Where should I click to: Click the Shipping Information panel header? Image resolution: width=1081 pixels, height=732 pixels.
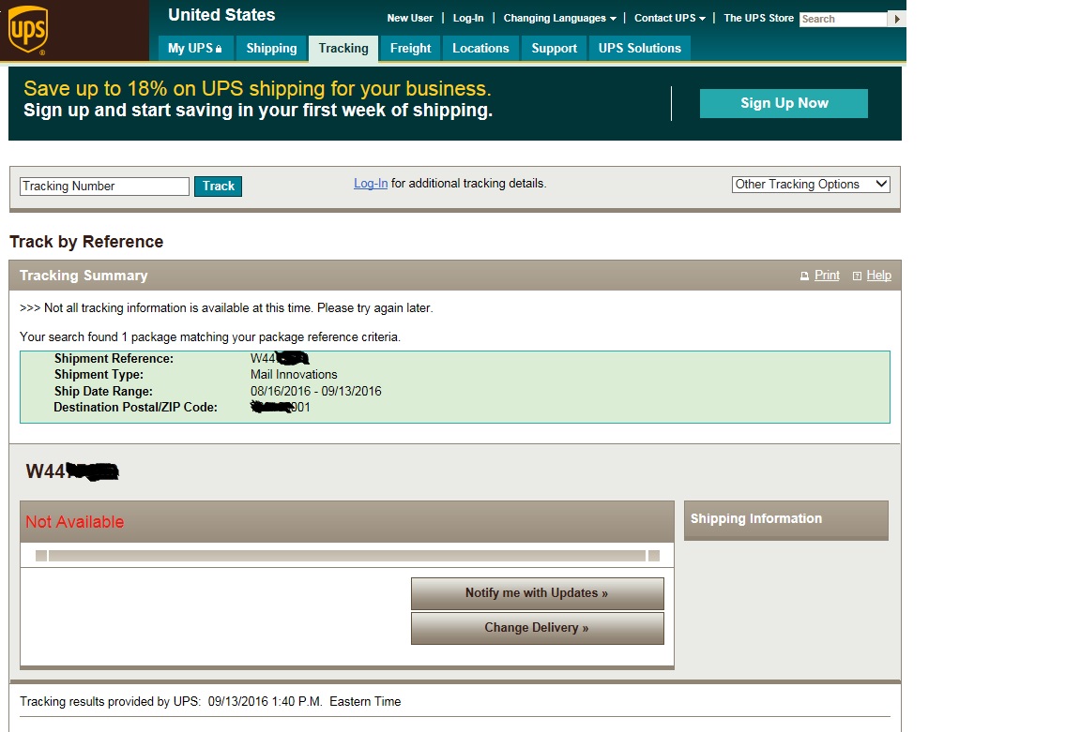coord(786,520)
